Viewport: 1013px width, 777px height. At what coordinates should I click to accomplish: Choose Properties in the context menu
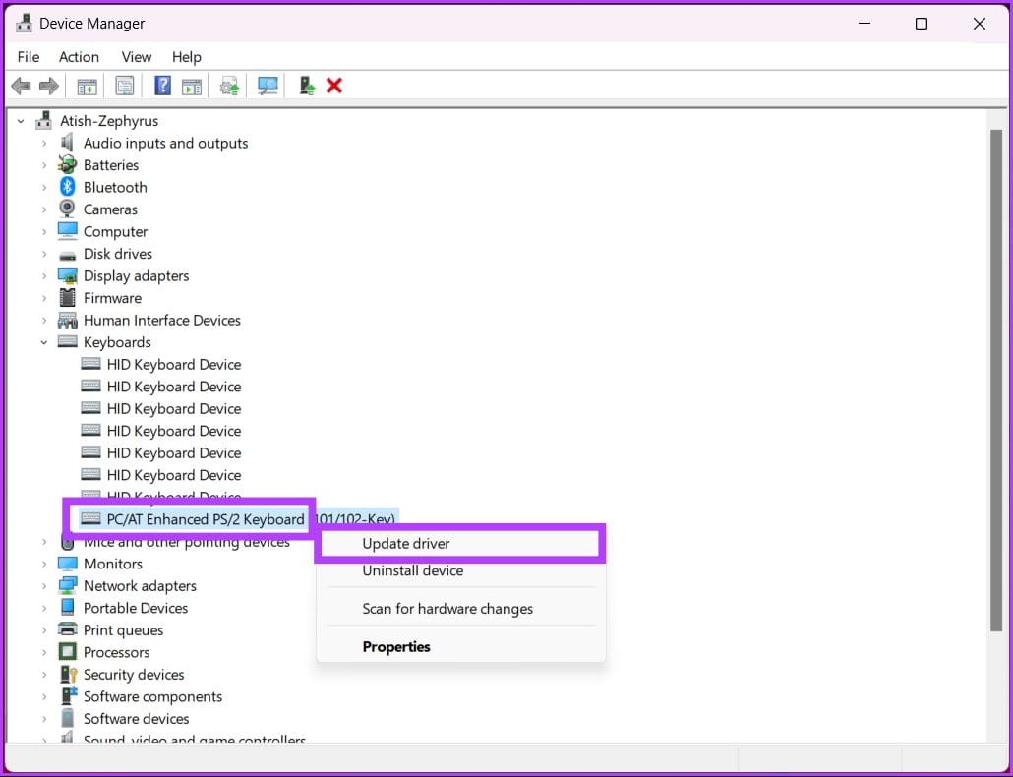(x=460, y=646)
